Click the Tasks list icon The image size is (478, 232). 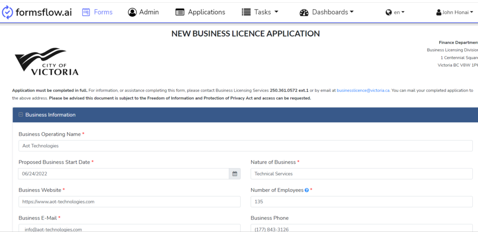[x=246, y=12]
